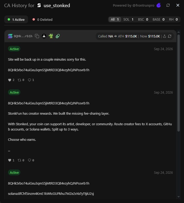Filter by RH chain
184x203 pixels.
(x=173, y=20)
